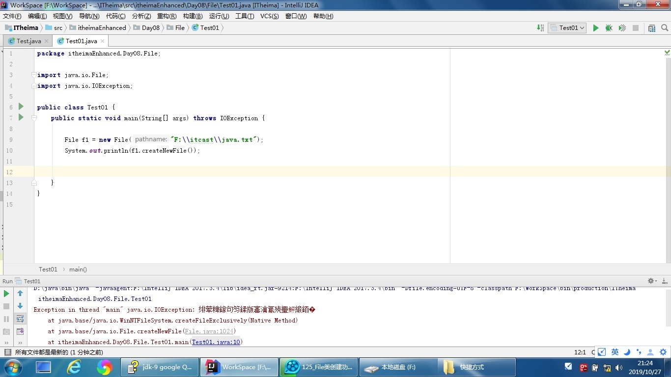Click itheimaEnhanced in navigation bar

(98, 28)
